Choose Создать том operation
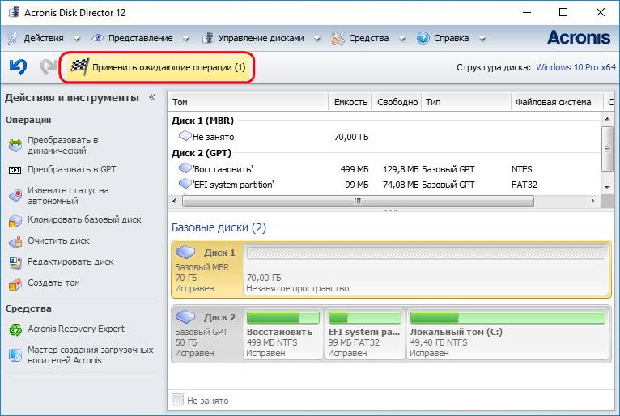The image size is (620, 416). (x=53, y=282)
